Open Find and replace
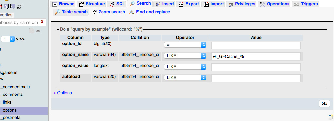The height and width of the screenshot is (121, 334). pos(150,12)
